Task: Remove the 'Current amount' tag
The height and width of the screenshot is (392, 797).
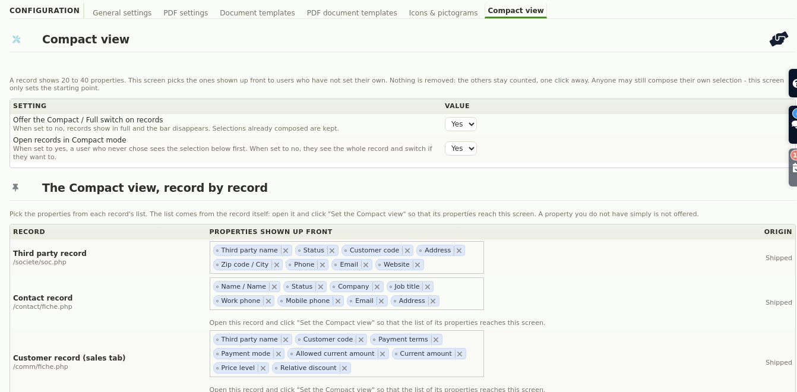Action: pos(460,354)
